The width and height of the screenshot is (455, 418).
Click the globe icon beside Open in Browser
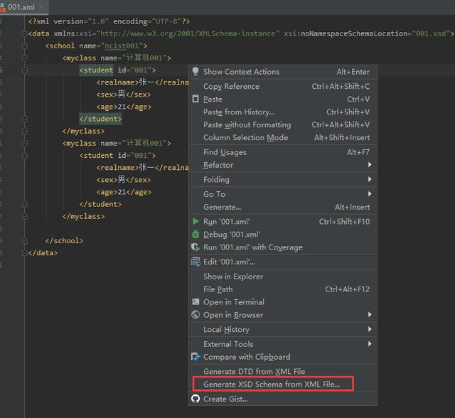196,314
